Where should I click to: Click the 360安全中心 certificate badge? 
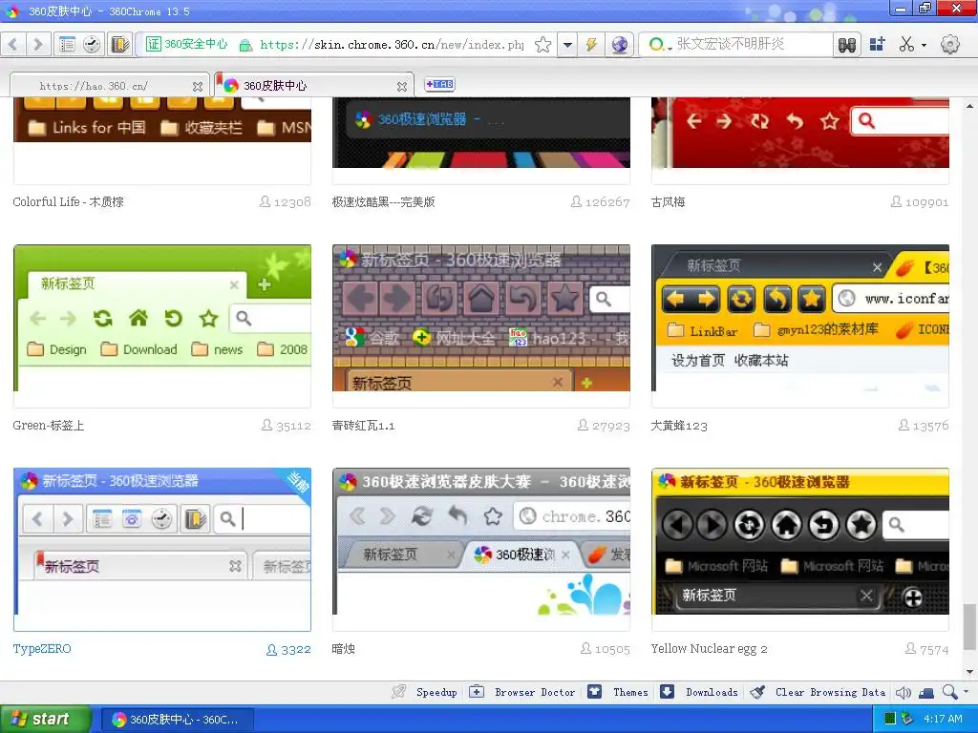(187, 44)
